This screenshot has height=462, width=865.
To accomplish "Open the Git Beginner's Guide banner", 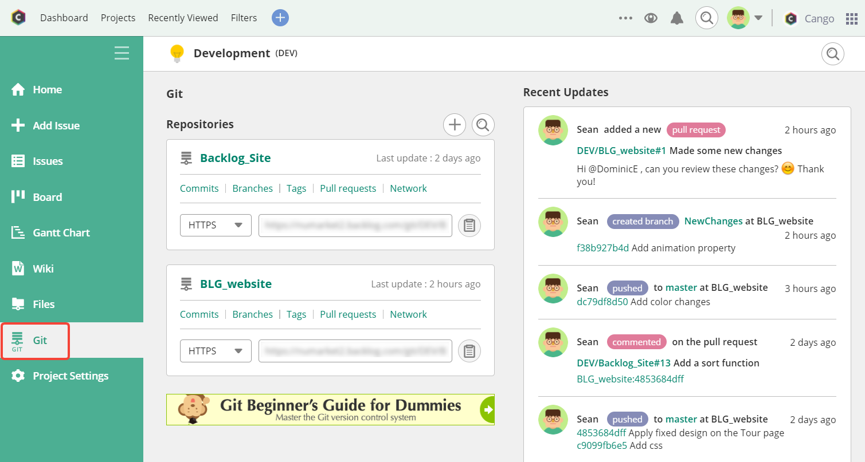I will pos(330,409).
